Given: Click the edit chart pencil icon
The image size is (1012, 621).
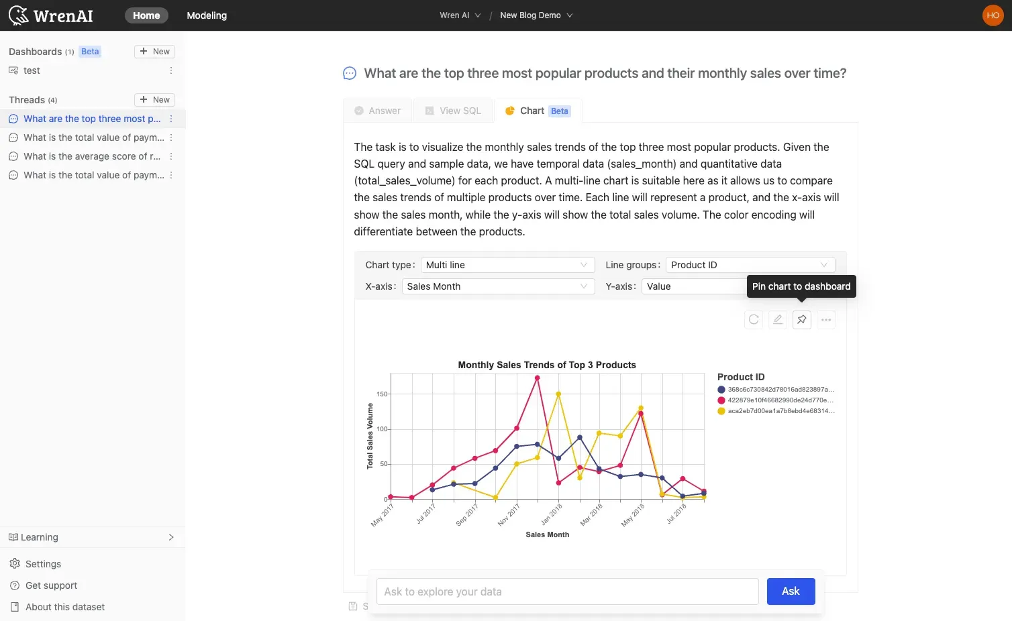Looking at the screenshot, I should click(778, 320).
